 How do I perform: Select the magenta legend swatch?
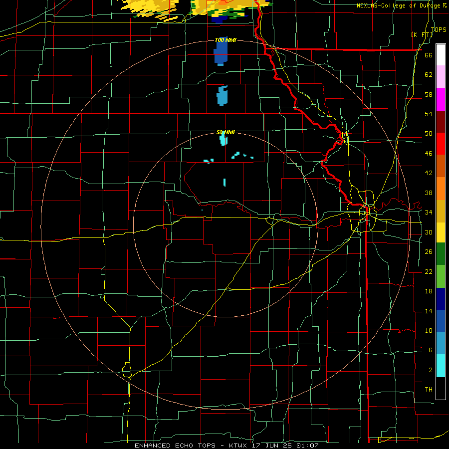click(x=441, y=99)
